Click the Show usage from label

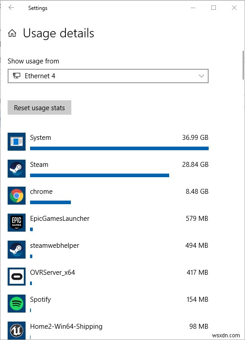(33, 61)
